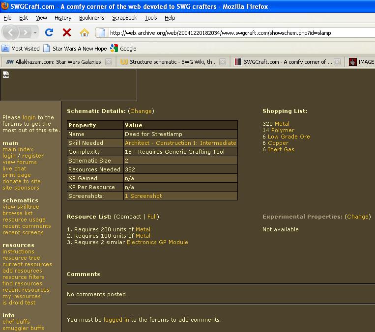Click the browser Back arrow button

(12, 32)
